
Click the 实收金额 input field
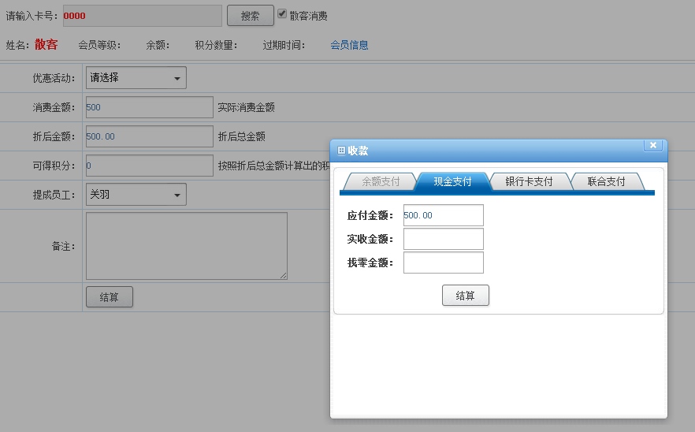pos(443,239)
